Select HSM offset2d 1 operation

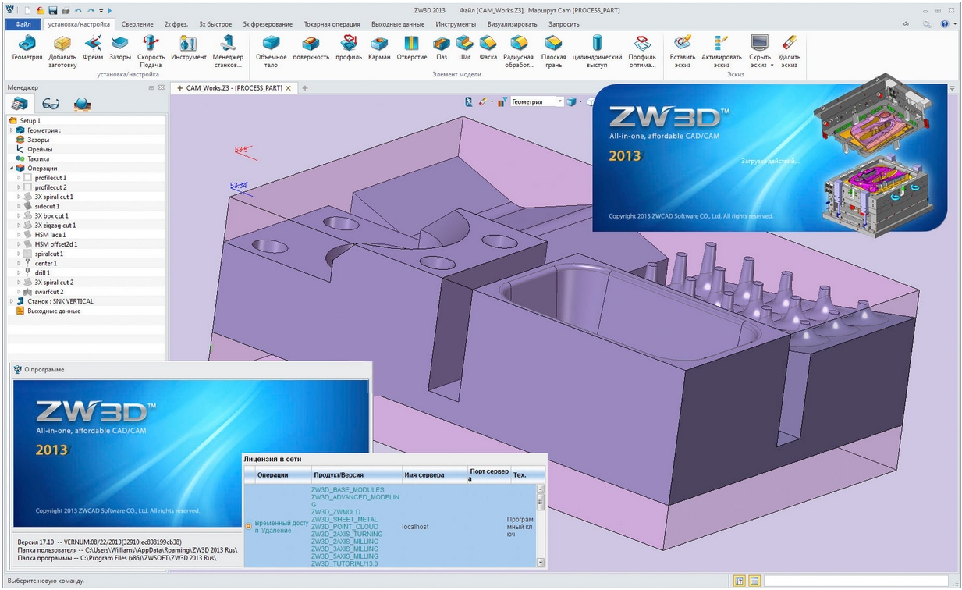click(x=55, y=244)
